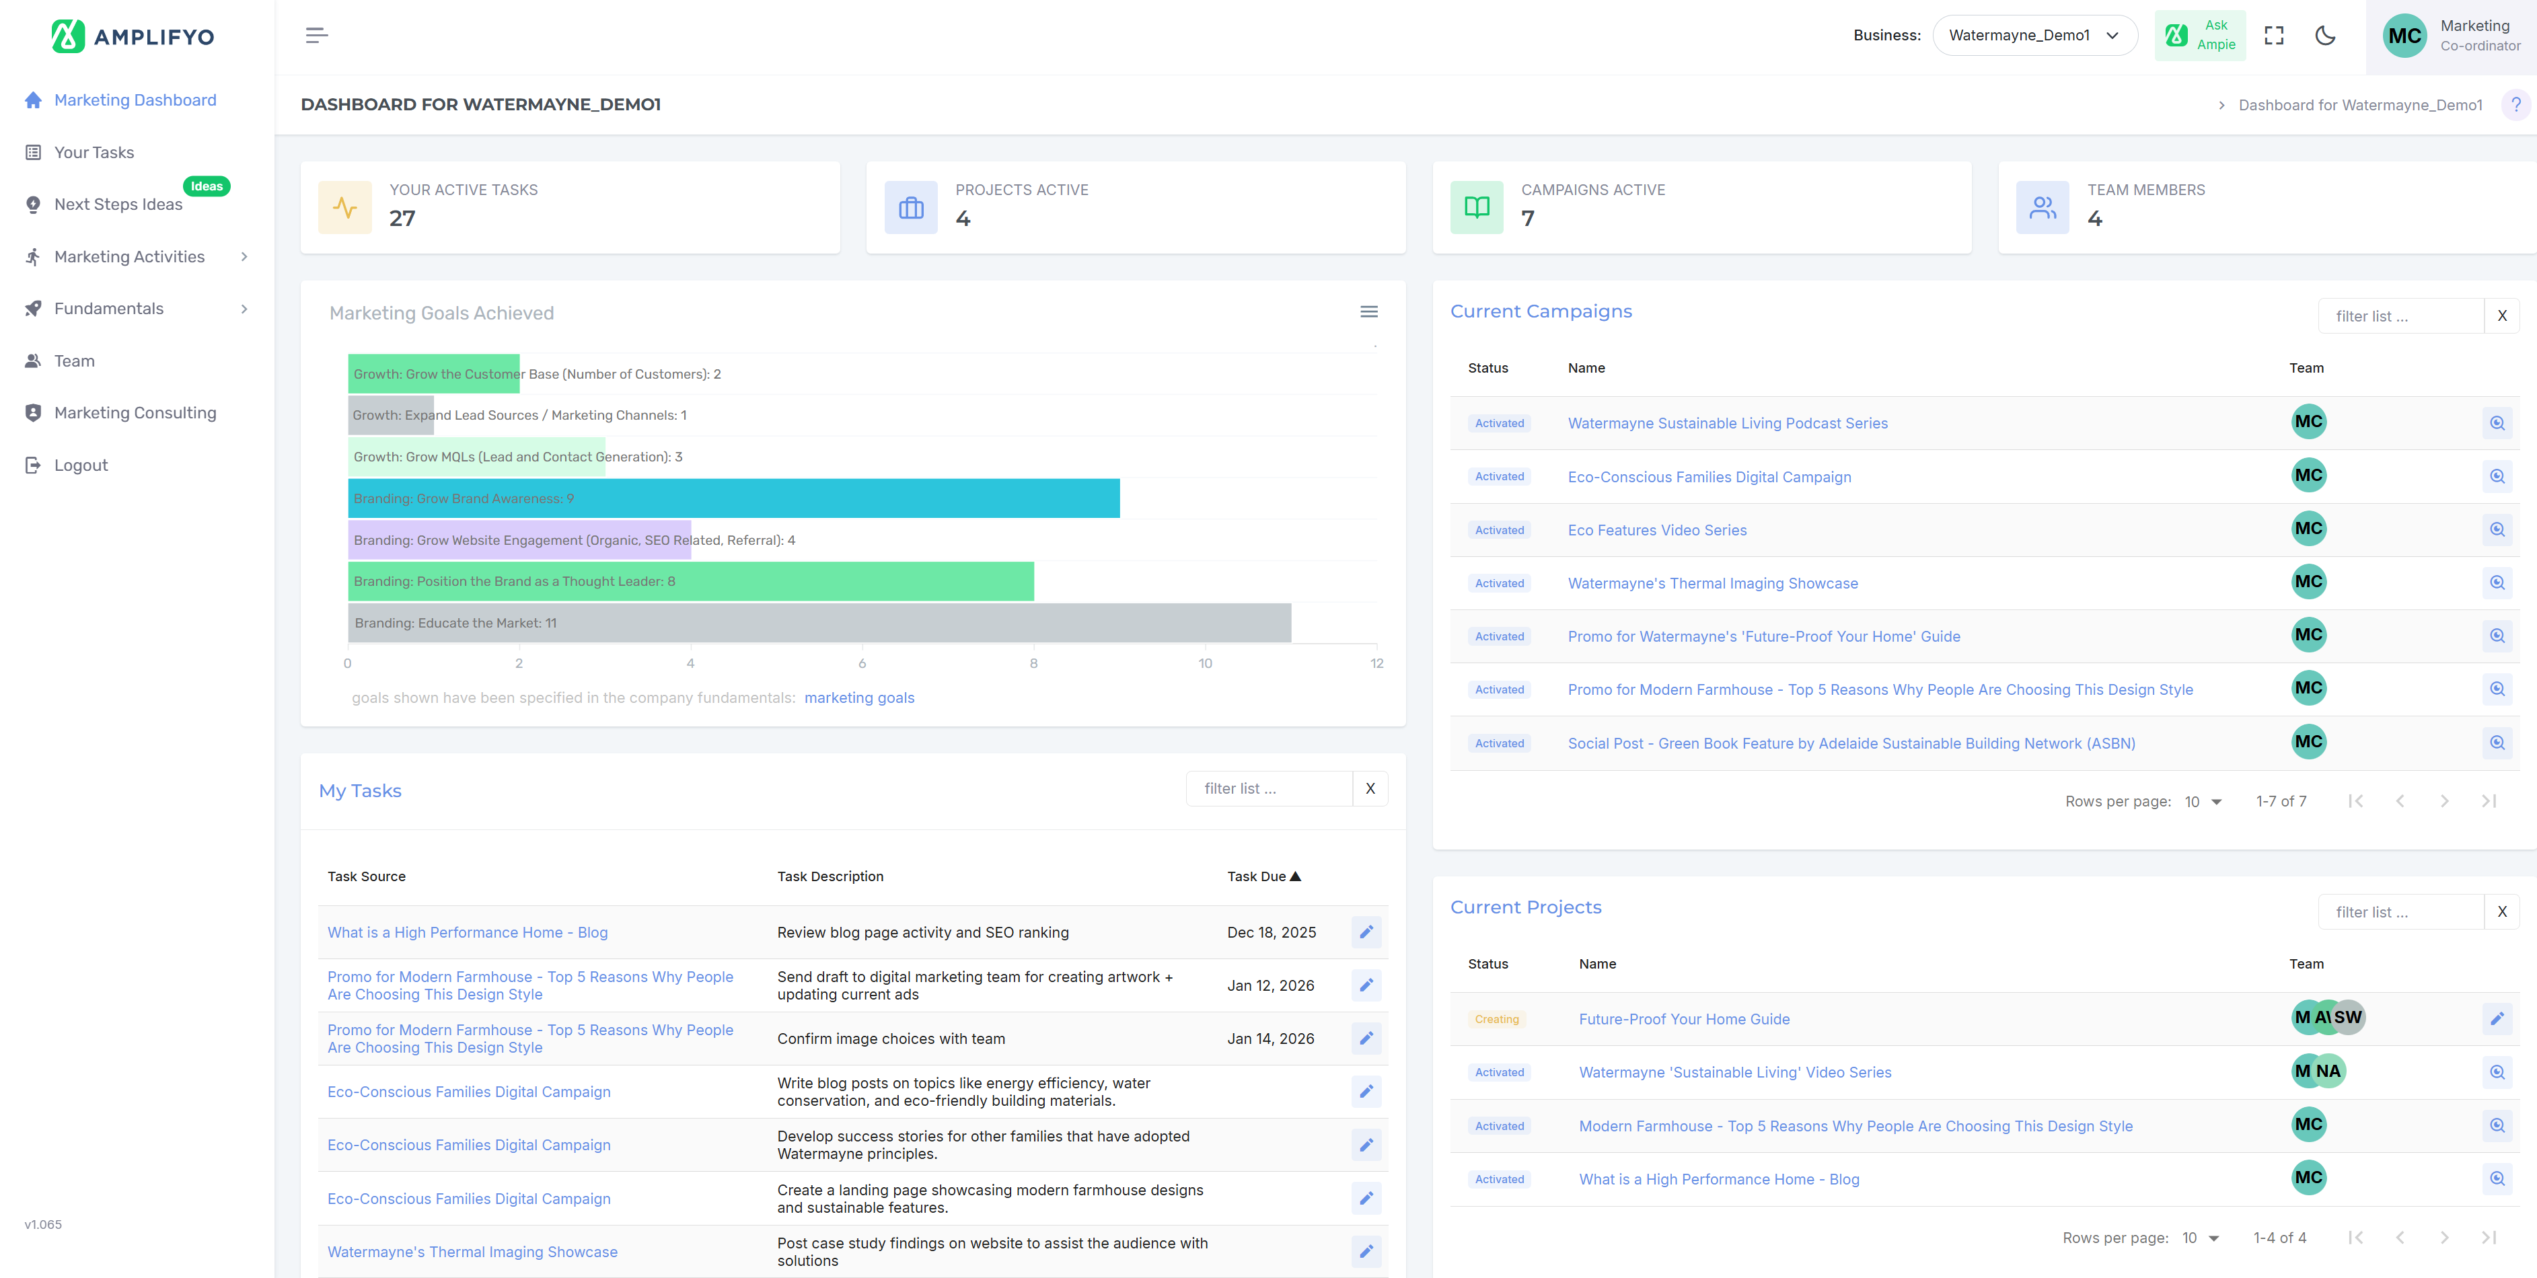Open Next Steps Ideas menu item
The height and width of the screenshot is (1278, 2537).
118,204
